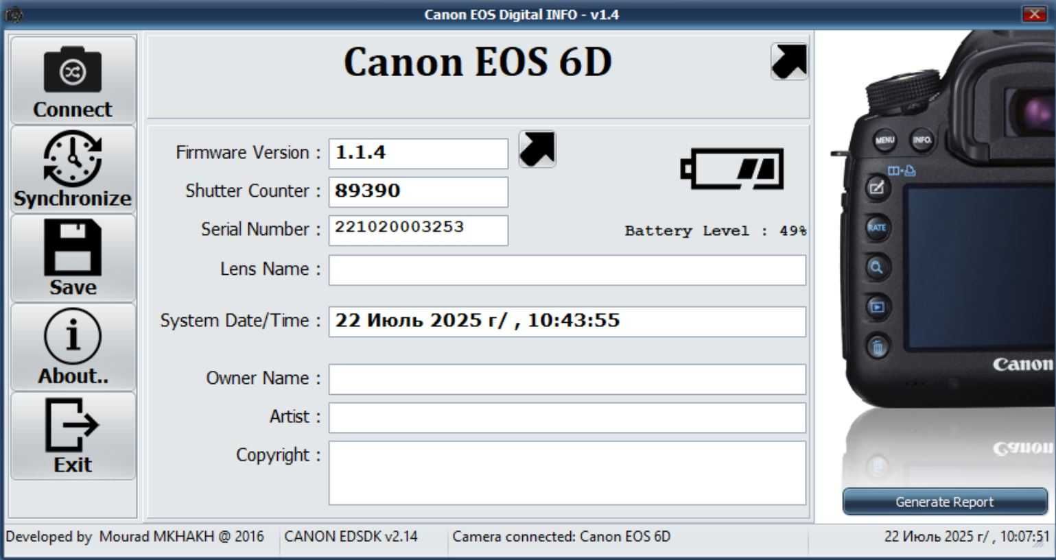
Task: Click the 'System Date/Time :' label
Action: click(x=241, y=321)
